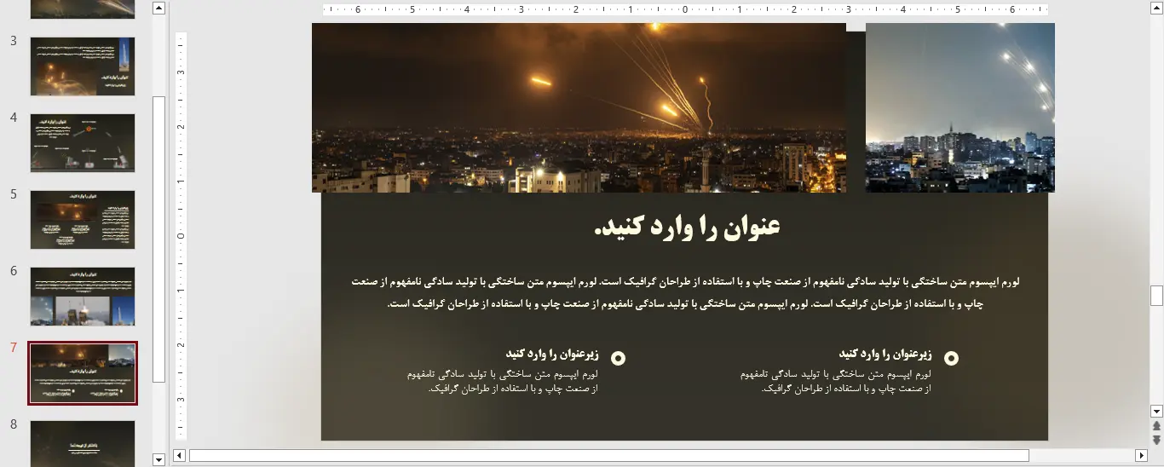Select the left circular bullet icon on slide
1164x467 pixels.
(x=619, y=359)
